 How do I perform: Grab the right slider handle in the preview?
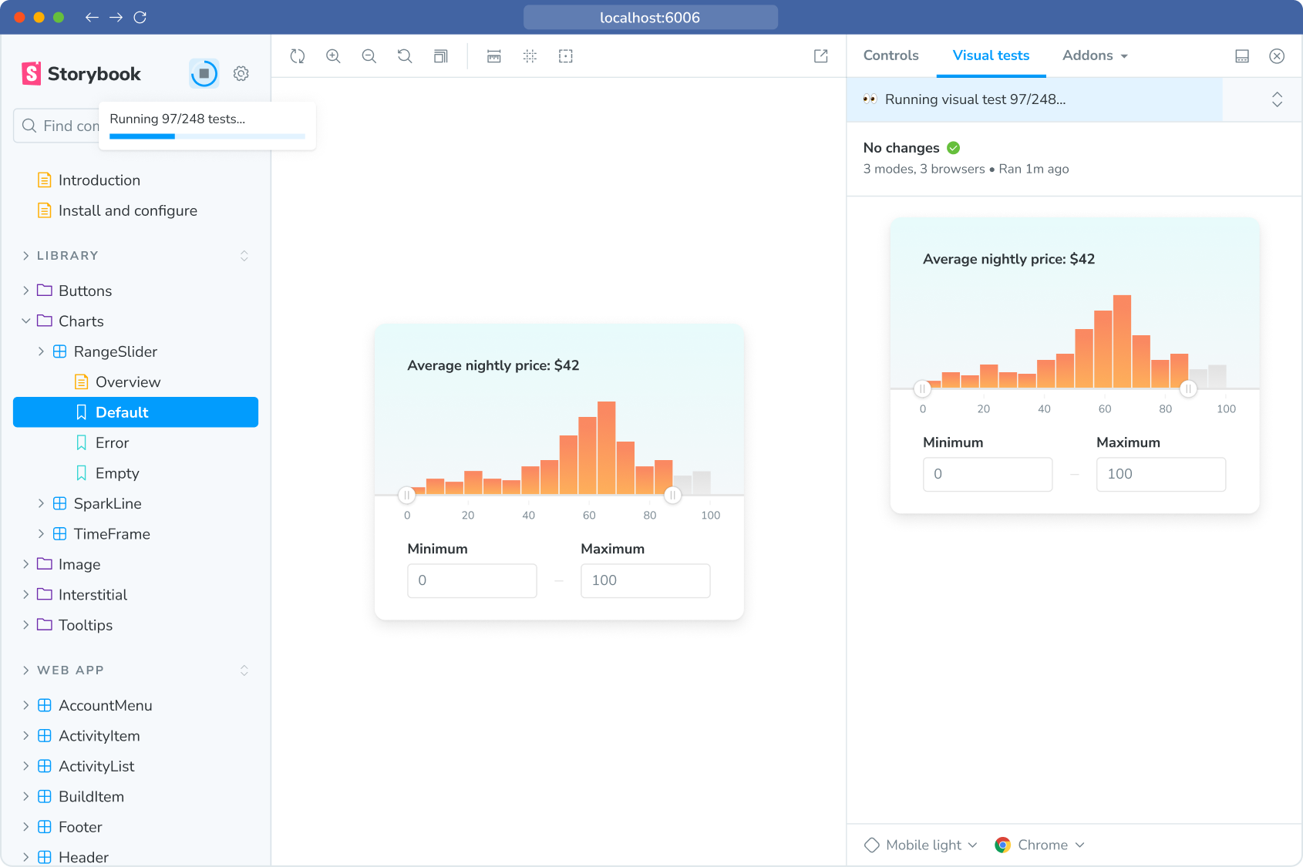(x=673, y=496)
